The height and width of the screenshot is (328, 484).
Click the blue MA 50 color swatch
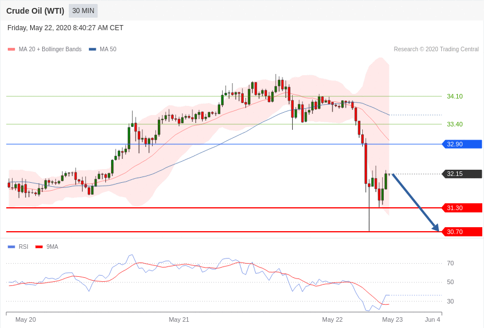coord(92,50)
